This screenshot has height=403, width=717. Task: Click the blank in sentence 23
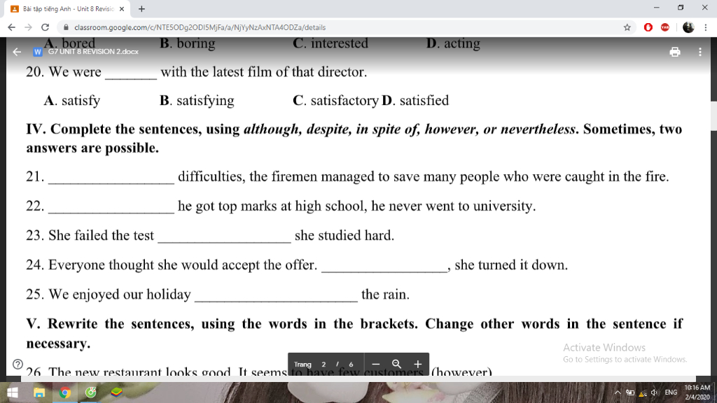pos(224,238)
